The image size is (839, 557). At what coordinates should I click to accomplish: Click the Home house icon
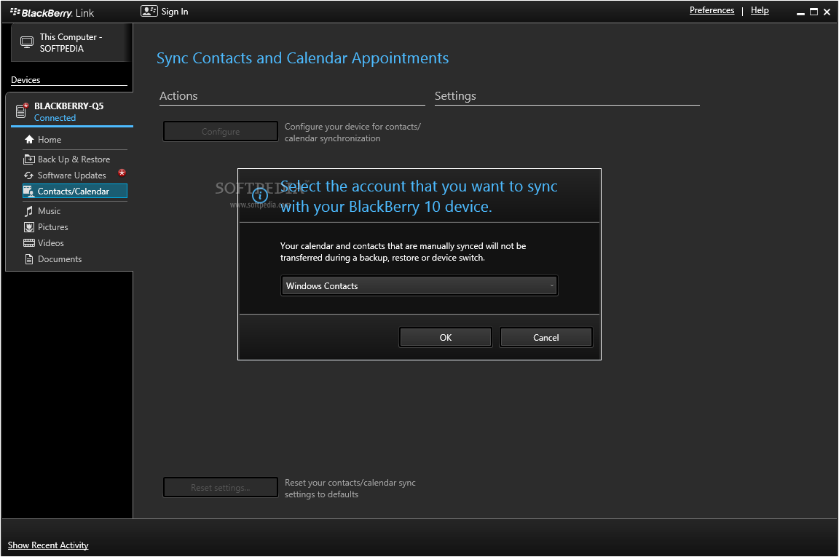pyautogui.click(x=29, y=139)
